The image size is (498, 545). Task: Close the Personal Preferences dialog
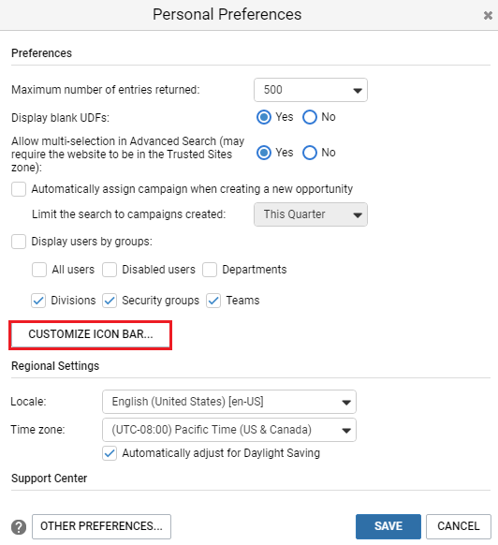(x=488, y=15)
